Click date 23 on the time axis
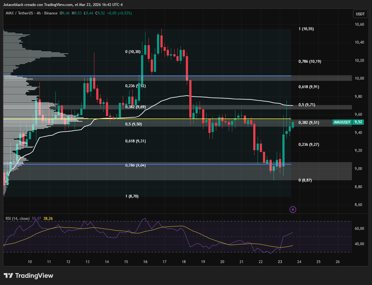Viewport: 372px width, 285px height. pos(280,261)
